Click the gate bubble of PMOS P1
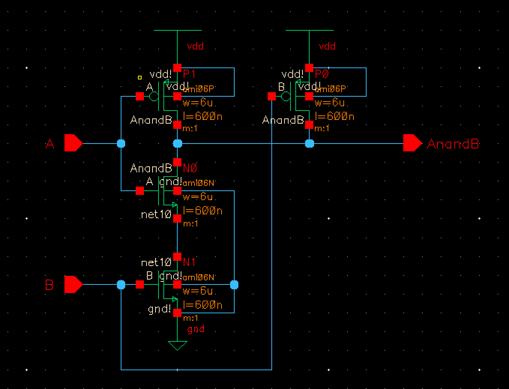This screenshot has width=509, height=389. point(154,97)
